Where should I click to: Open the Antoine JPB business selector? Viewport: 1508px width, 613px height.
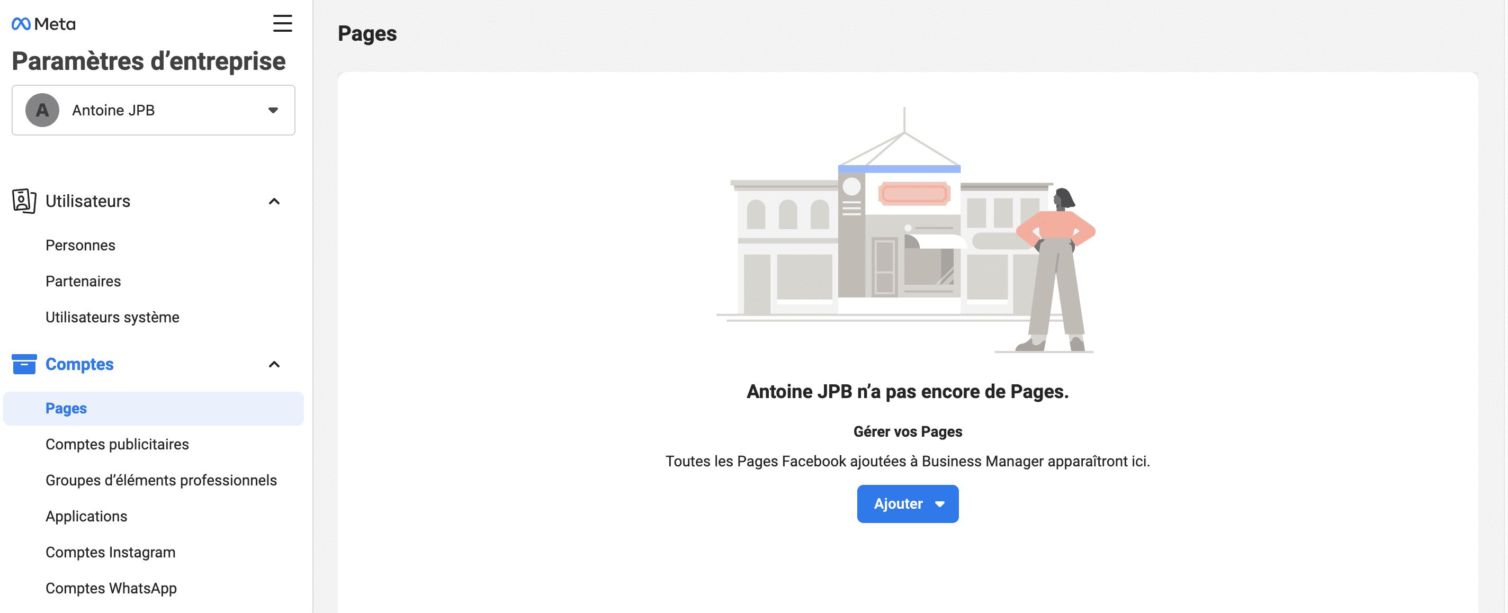(154, 110)
